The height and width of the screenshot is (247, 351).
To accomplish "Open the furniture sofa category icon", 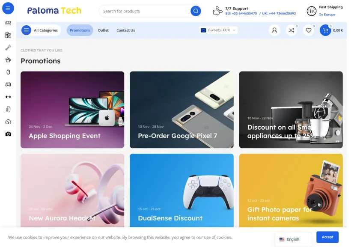I will tap(8, 23).
